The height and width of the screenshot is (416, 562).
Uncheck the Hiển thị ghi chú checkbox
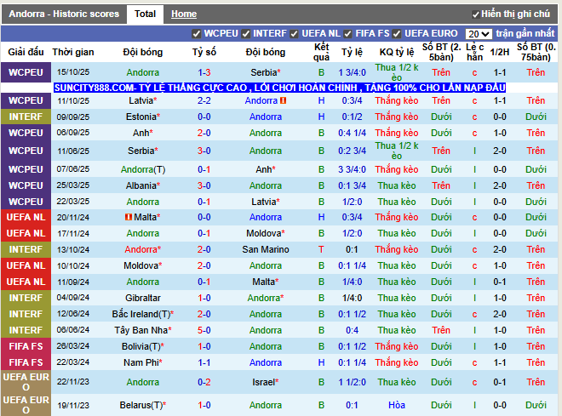pos(476,14)
